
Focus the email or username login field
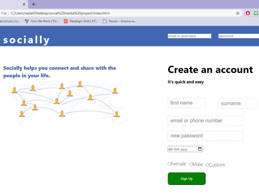[x=190, y=36]
